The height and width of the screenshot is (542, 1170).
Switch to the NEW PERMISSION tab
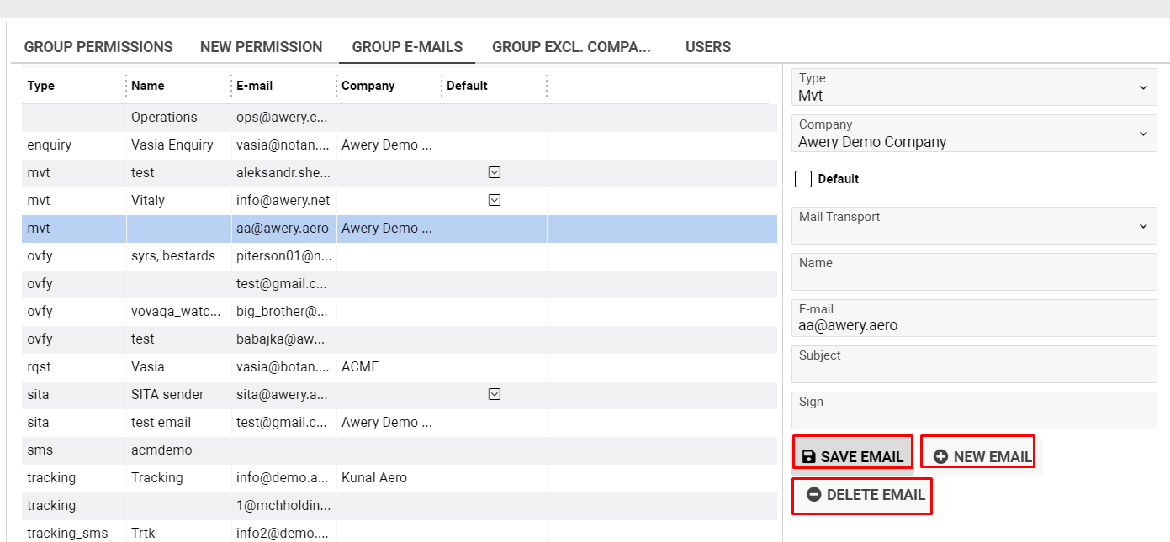pyautogui.click(x=261, y=47)
